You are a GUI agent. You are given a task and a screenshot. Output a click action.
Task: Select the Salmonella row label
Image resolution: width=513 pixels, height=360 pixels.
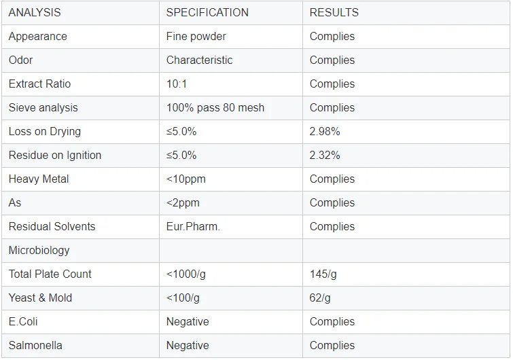coord(35,346)
